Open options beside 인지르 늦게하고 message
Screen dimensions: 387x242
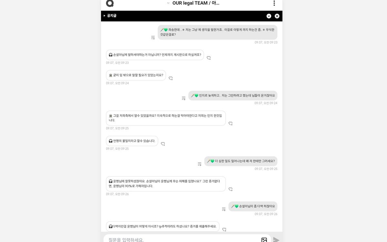(184, 98)
